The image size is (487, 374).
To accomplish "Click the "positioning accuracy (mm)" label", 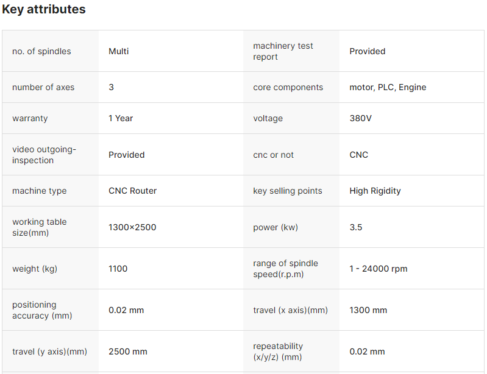I will 42,310.
